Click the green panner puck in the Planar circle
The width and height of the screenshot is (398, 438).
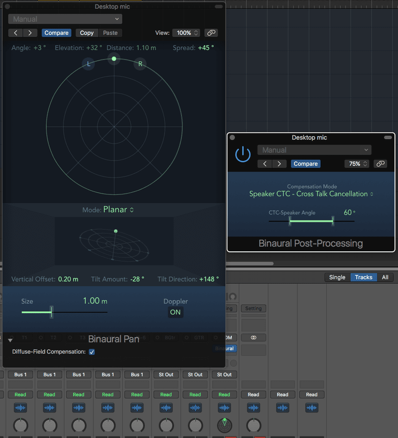113,59
